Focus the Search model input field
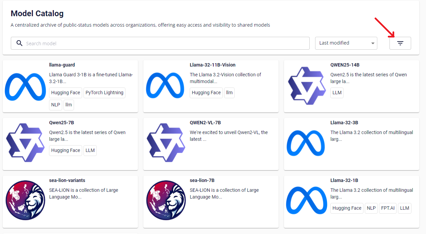The width and height of the screenshot is (426, 234). click(x=160, y=43)
